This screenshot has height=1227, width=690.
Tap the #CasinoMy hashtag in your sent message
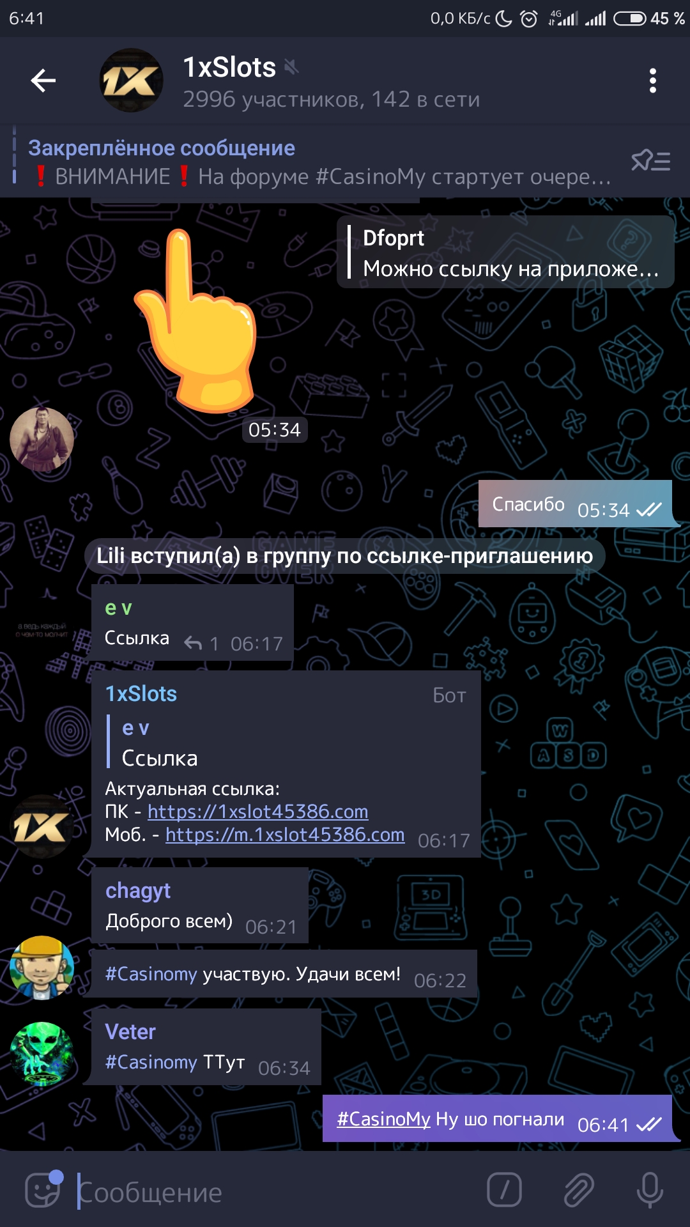[383, 1119]
